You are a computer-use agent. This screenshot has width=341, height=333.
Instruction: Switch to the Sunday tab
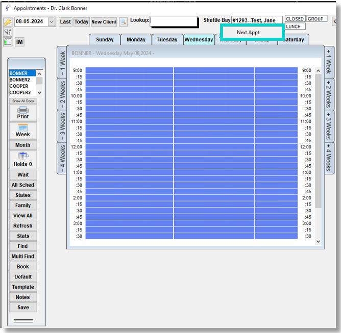pos(105,40)
